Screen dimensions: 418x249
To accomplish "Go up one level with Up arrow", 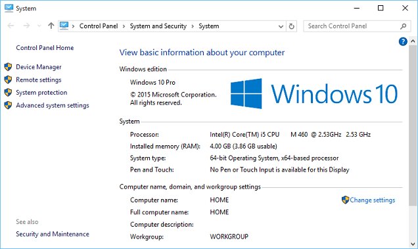I will tap(51, 26).
